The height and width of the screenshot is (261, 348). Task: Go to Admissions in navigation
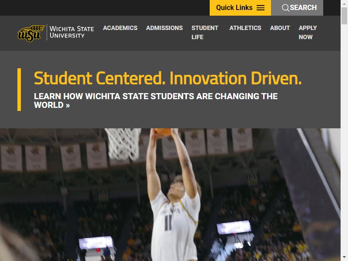click(164, 28)
